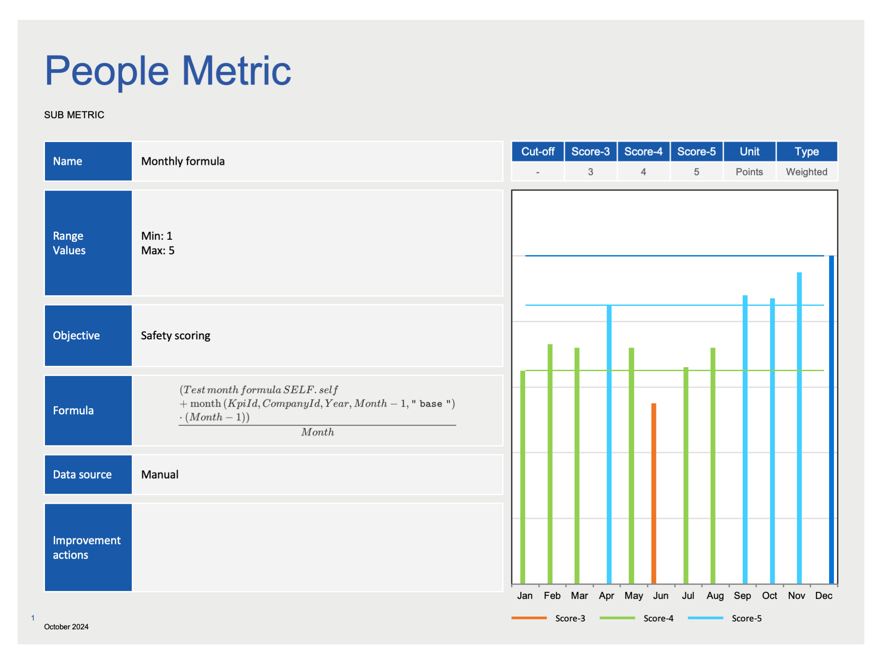Image resolution: width=882 pixels, height=662 pixels.
Task: Click the Score-3 column header
Action: pos(590,152)
